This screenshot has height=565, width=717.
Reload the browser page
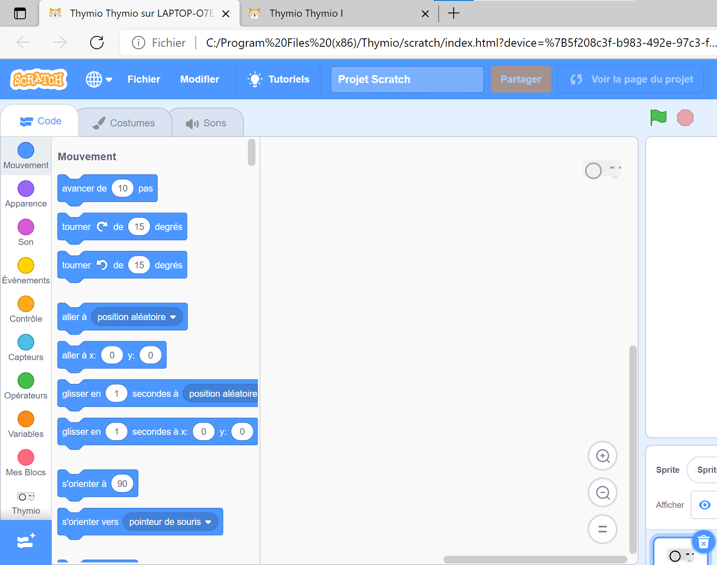(x=97, y=42)
